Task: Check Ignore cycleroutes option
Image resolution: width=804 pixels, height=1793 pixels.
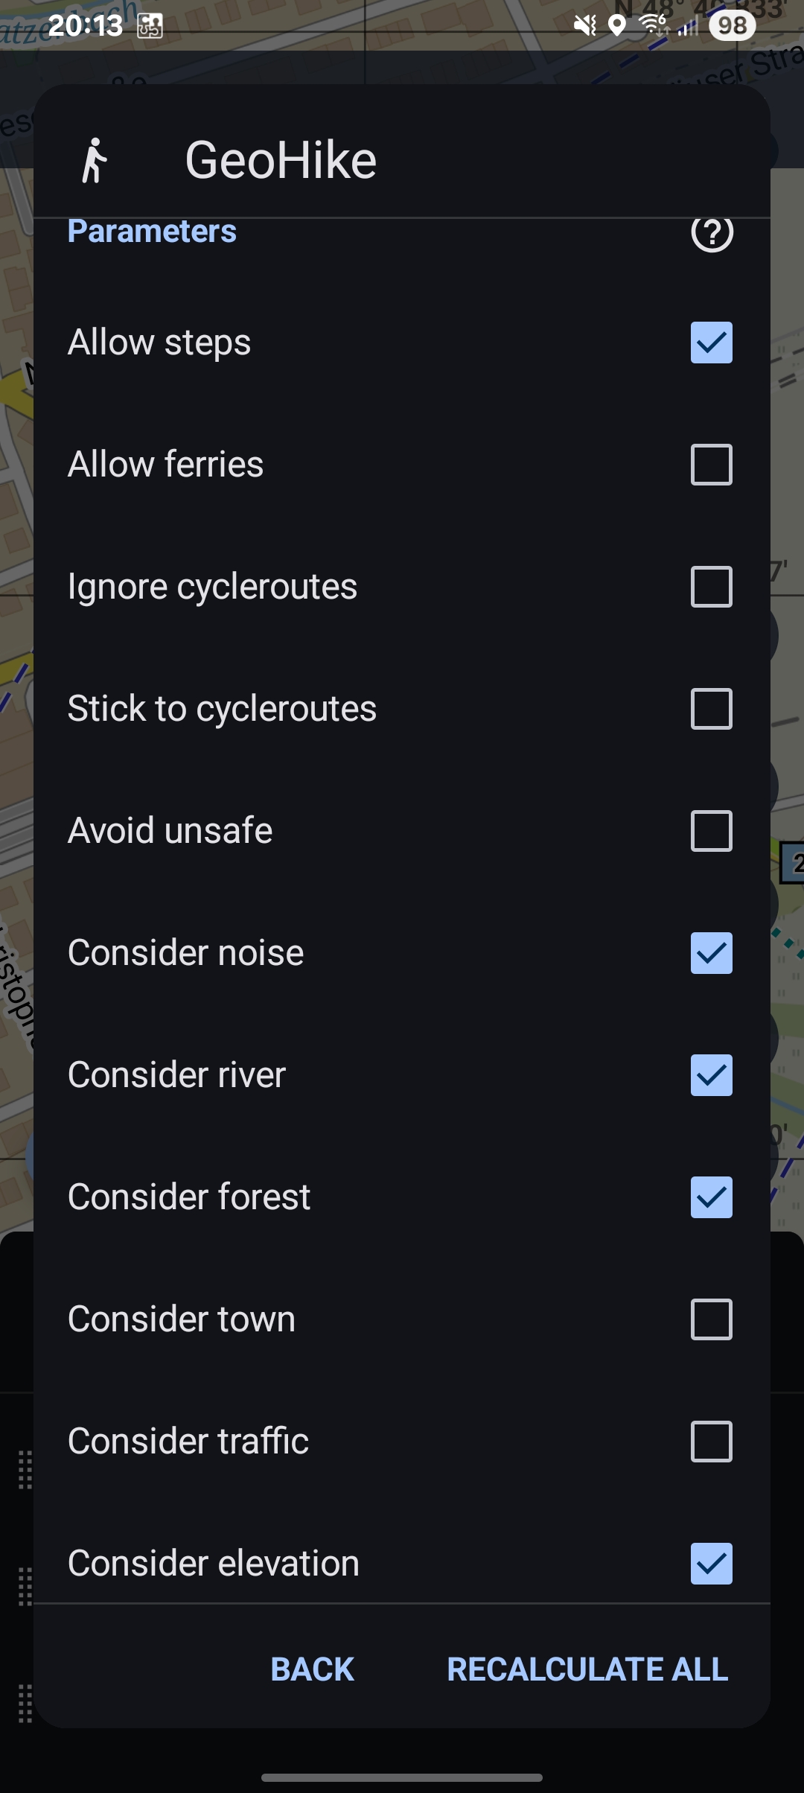Action: click(x=711, y=587)
